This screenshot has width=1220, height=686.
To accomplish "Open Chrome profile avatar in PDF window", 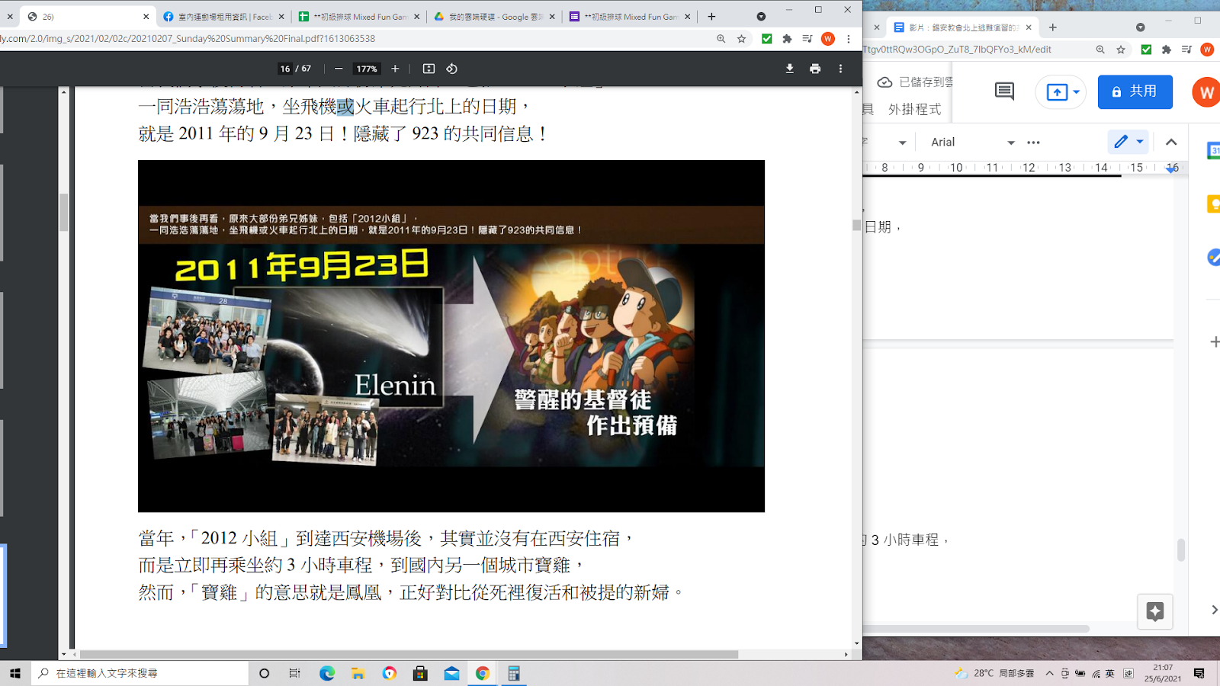I will click(828, 39).
